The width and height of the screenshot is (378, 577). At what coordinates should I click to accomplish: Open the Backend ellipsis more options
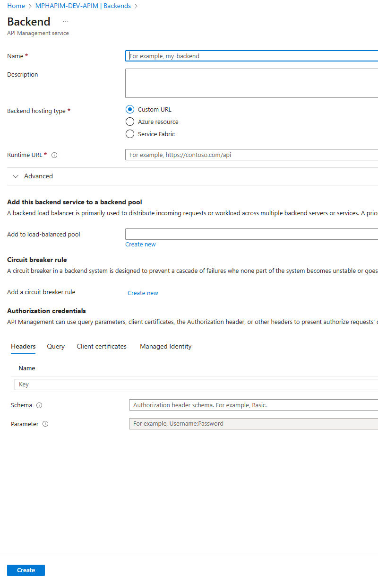click(65, 22)
